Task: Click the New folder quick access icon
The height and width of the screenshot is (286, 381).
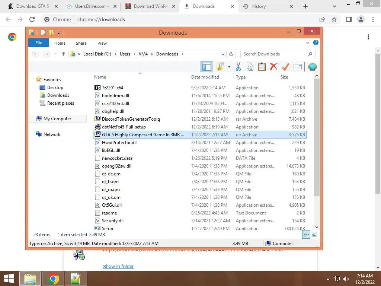Action: point(51,33)
